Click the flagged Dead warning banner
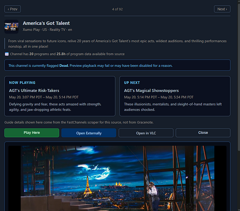Screen dimensions: 240x211 coord(117,65)
